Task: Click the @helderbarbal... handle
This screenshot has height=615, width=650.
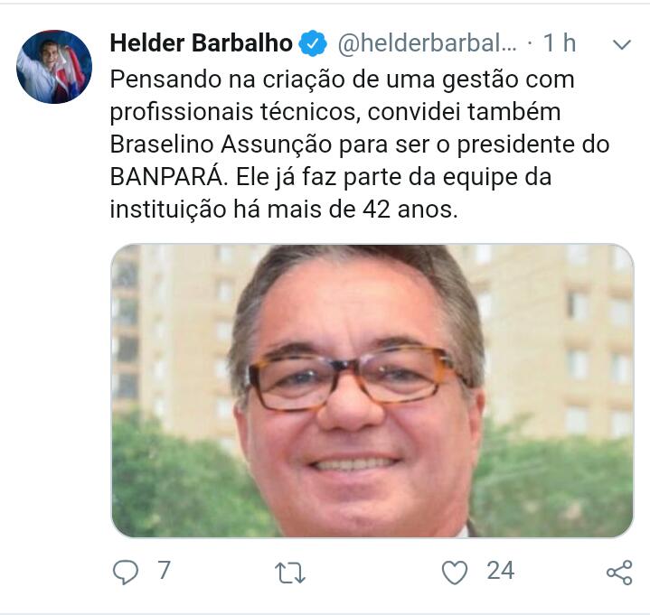Action: 427,43
